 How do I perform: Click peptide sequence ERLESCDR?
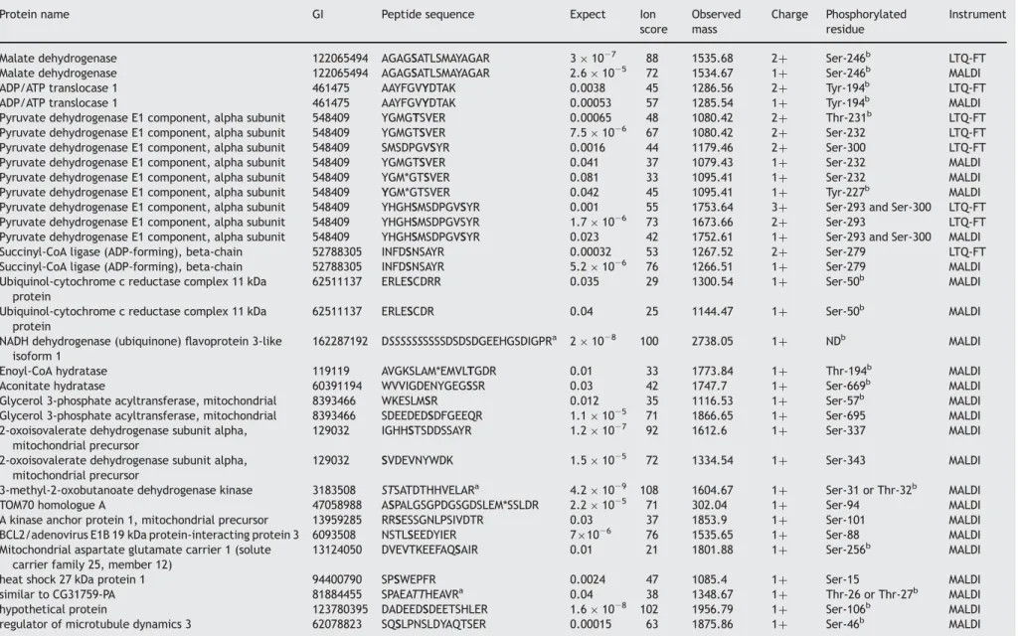click(x=408, y=311)
